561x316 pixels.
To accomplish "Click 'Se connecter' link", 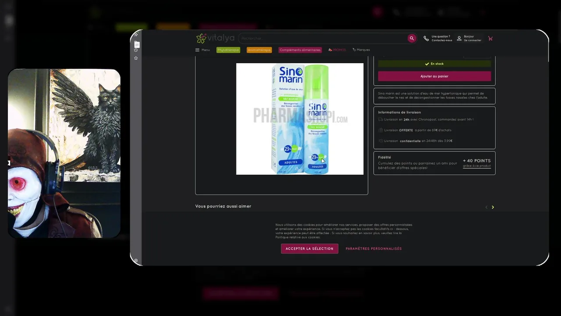I will 472,40.
